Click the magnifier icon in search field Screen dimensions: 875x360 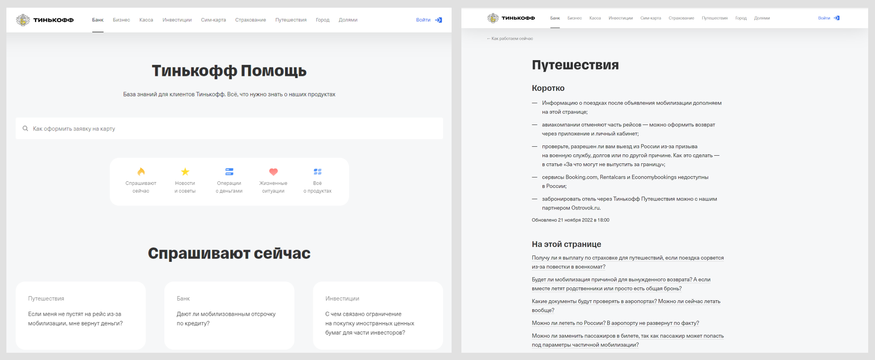pos(25,128)
